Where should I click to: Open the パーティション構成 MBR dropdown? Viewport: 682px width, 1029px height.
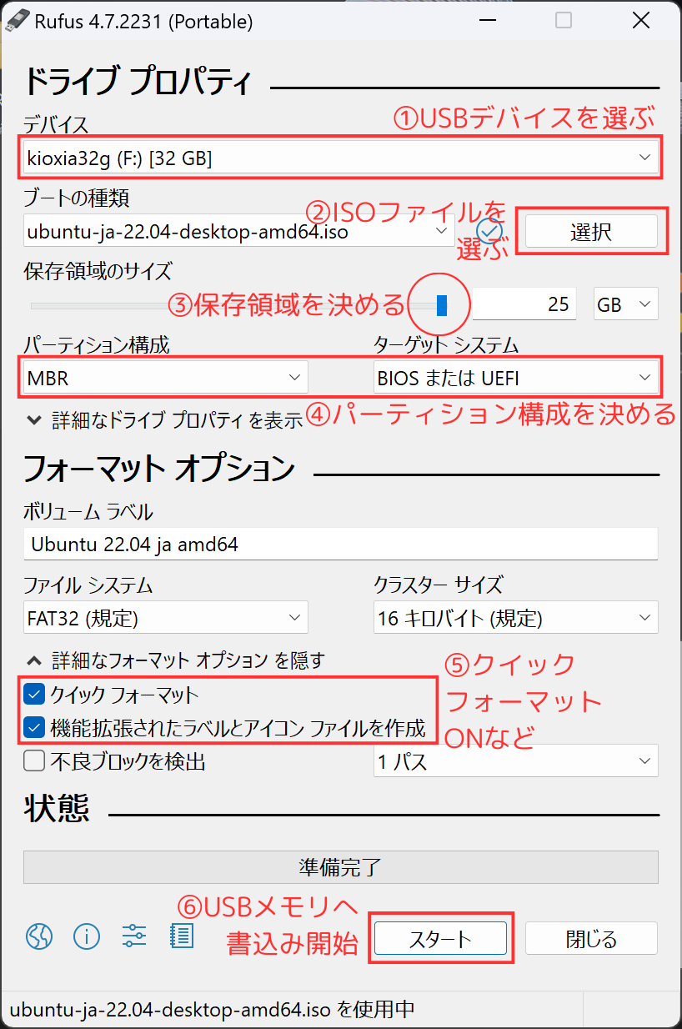click(166, 378)
